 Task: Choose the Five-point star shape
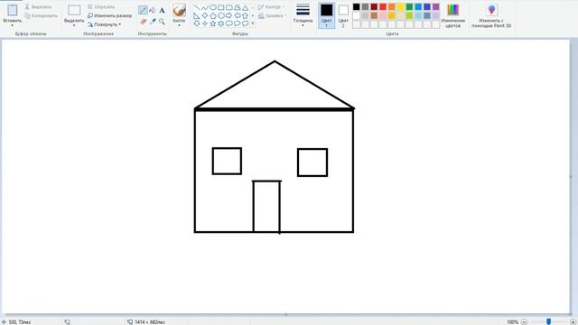(213, 23)
